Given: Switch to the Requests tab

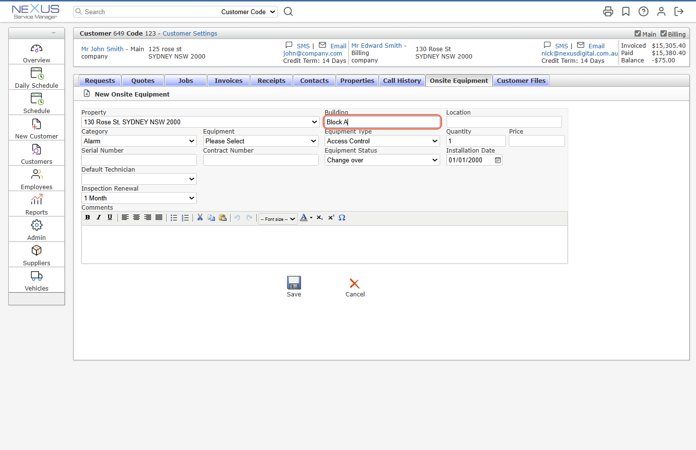Looking at the screenshot, I should [100, 80].
